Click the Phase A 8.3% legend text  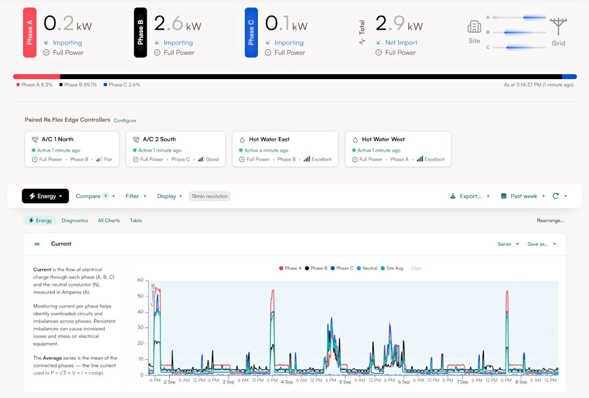pos(37,85)
